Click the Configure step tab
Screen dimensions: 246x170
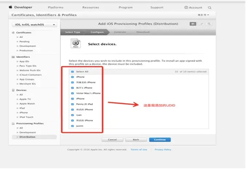pos(97,32)
